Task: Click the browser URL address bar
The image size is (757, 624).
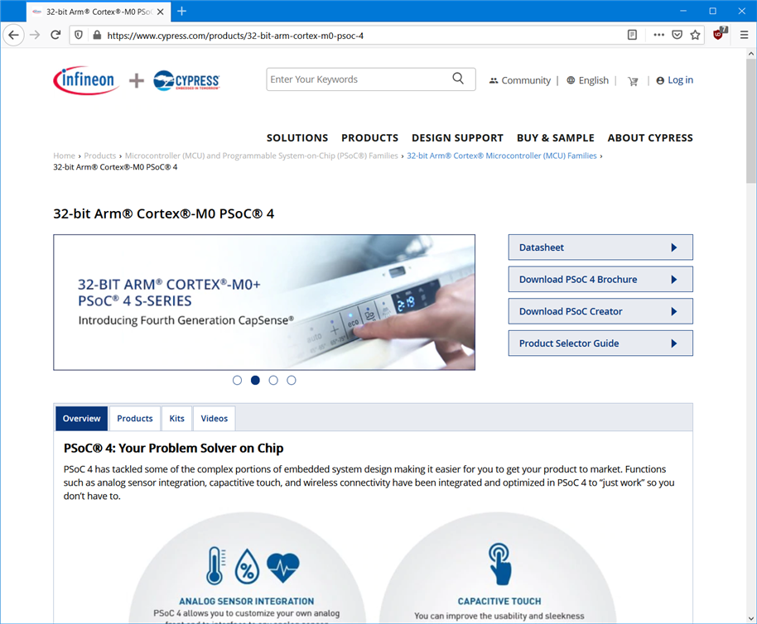Action: point(362,36)
